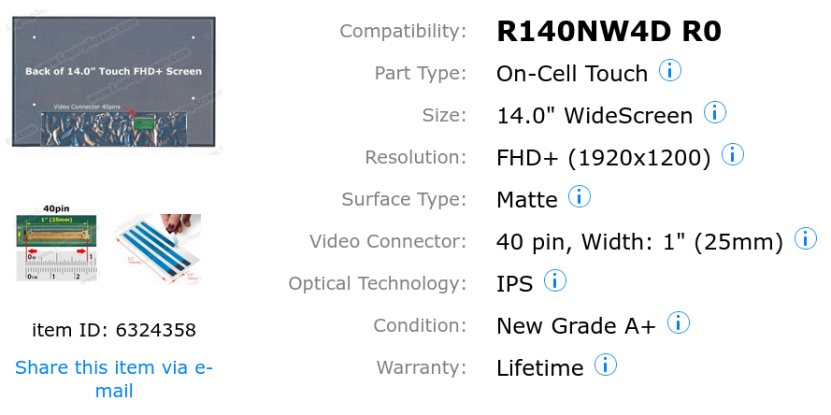Open the back of screen main image
831x415 pixels.
pos(114,82)
